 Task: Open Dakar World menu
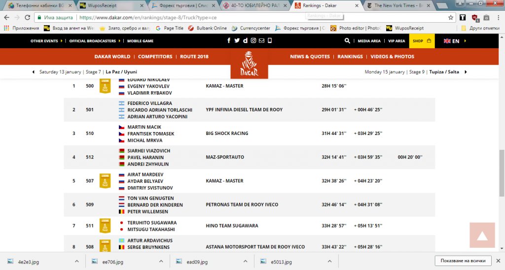(x=112, y=56)
